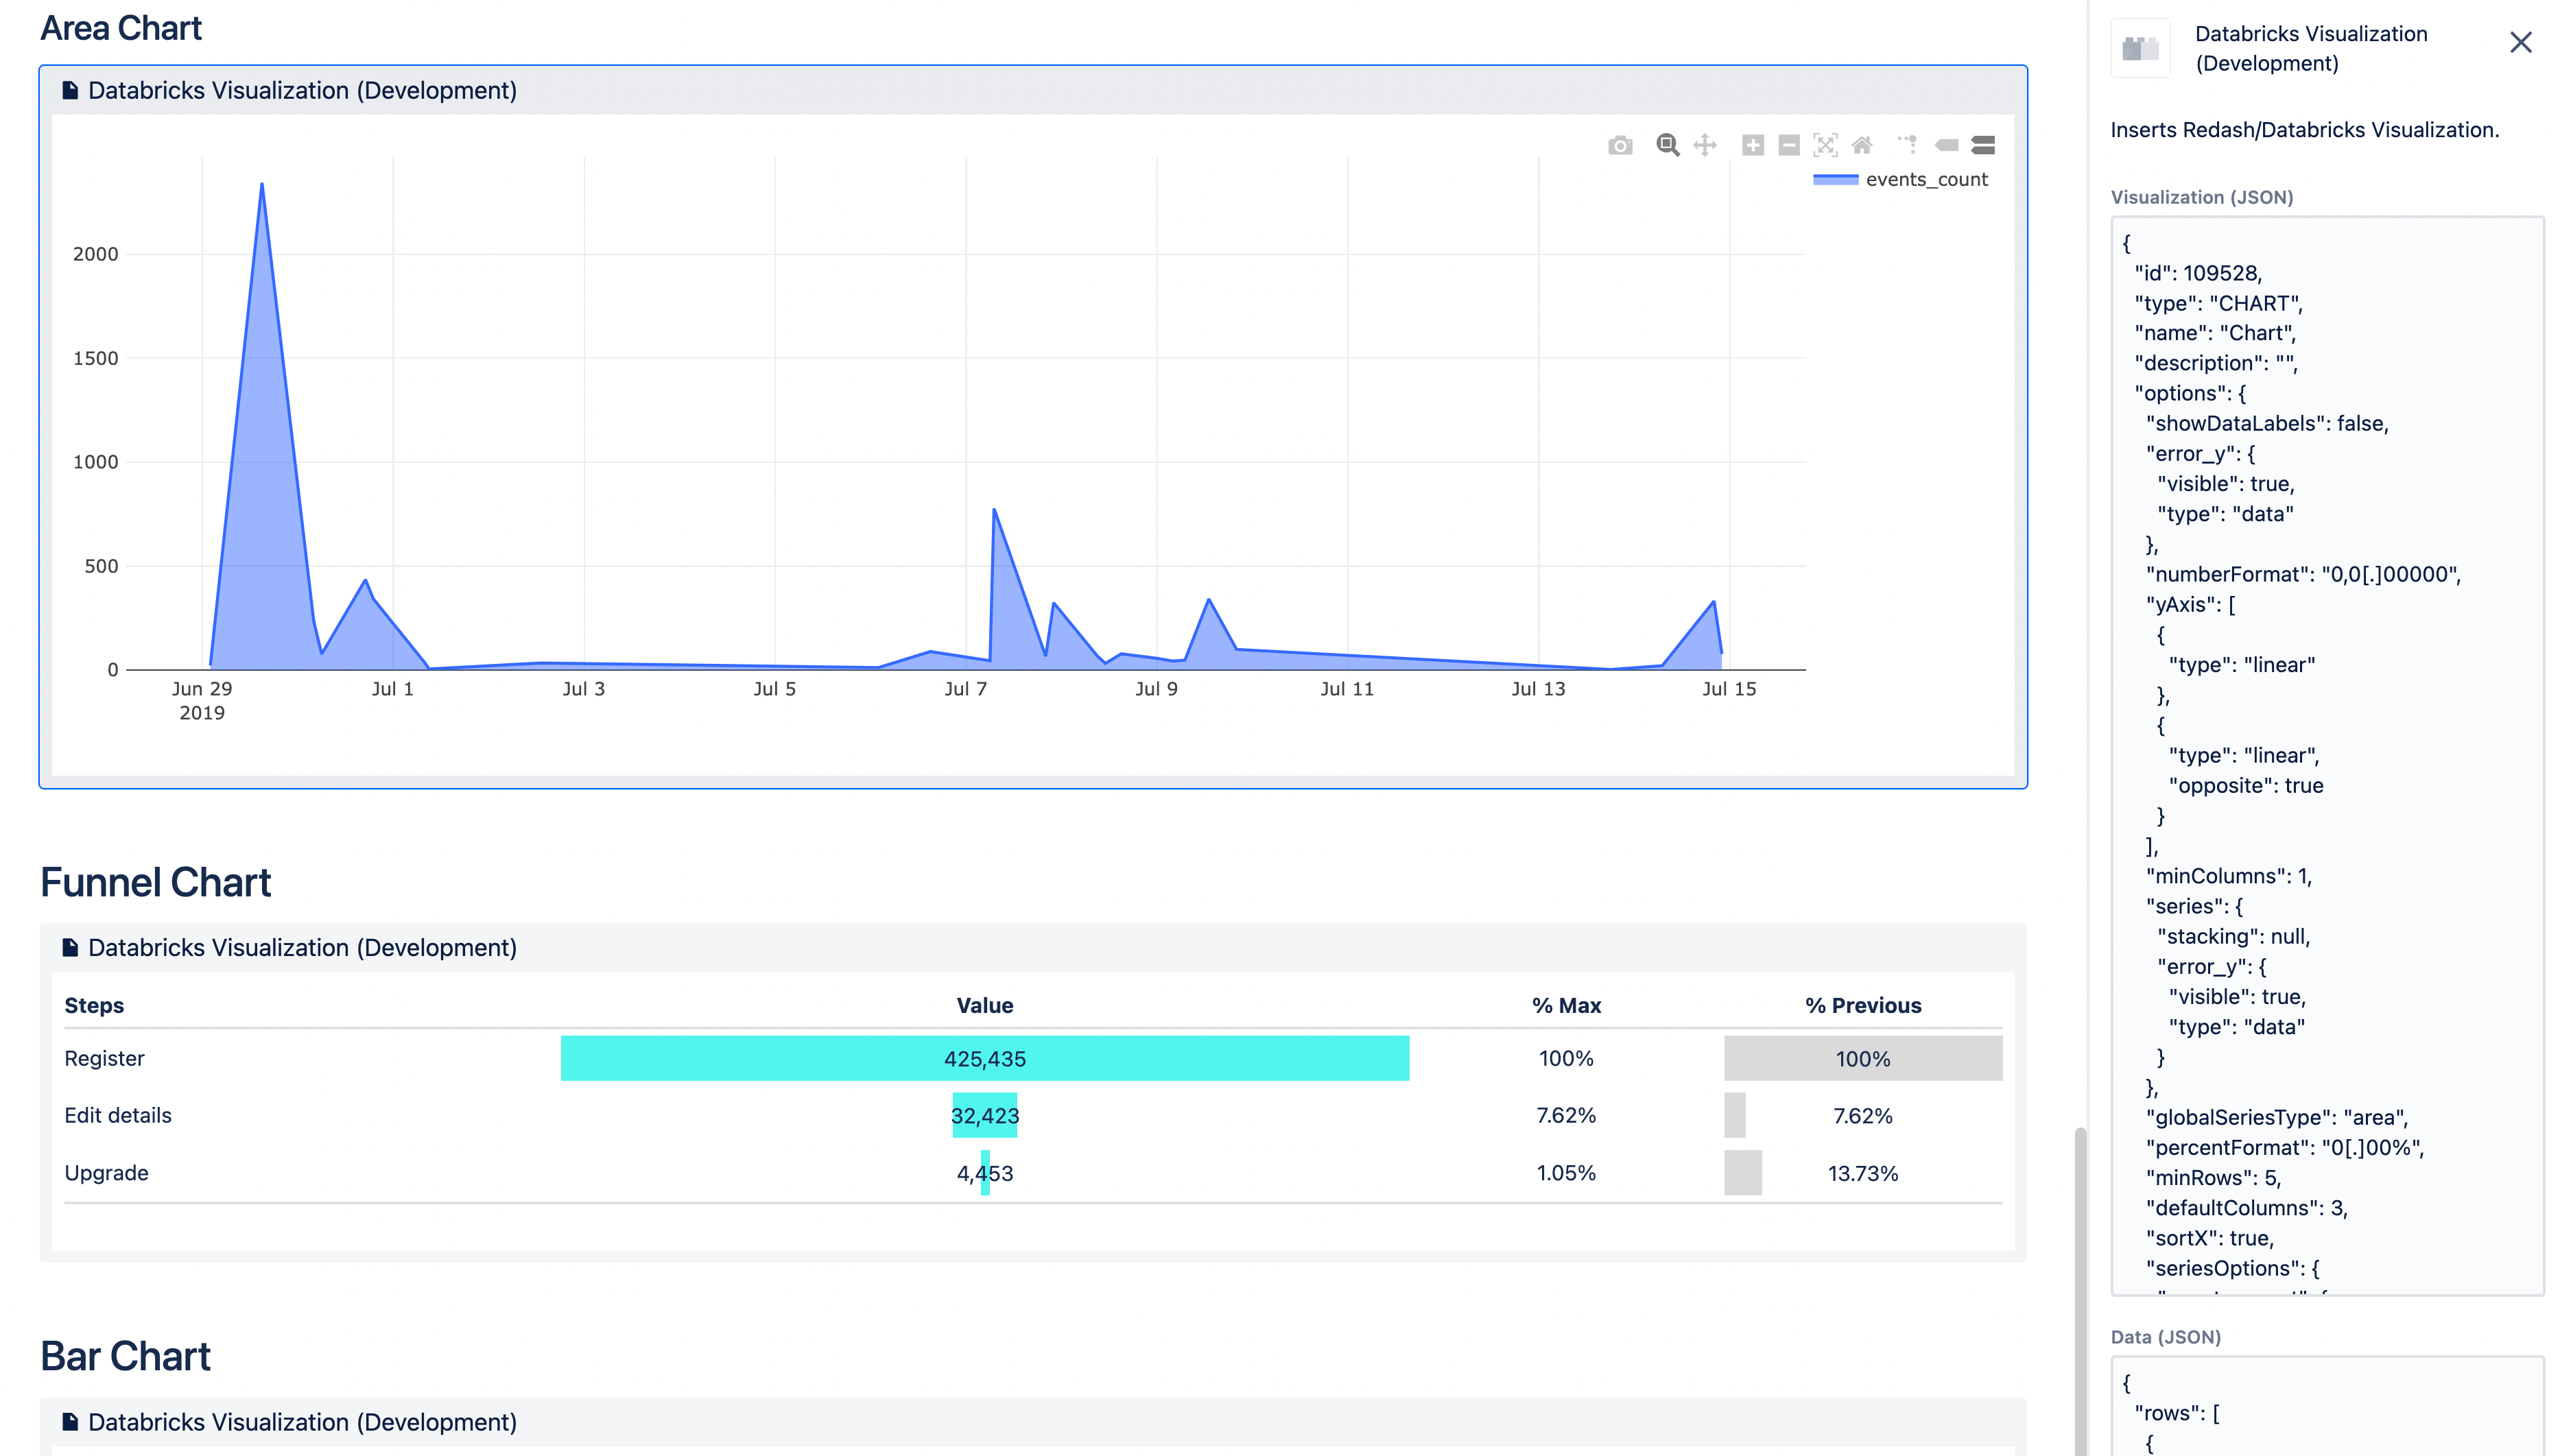2560x1456 pixels.
Task: Toggle spike lines on the area chart
Action: [x=1908, y=145]
